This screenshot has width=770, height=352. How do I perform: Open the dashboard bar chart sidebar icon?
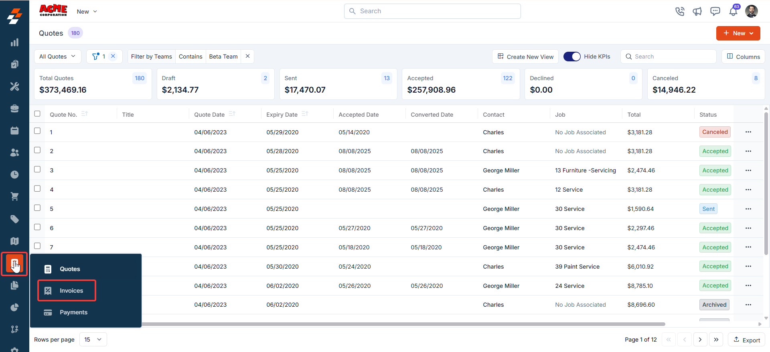[x=14, y=42]
